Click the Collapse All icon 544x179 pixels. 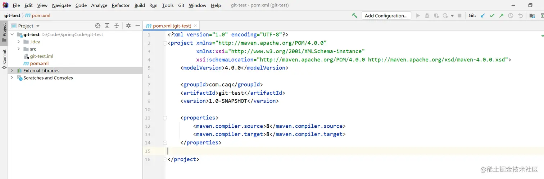tap(117, 26)
